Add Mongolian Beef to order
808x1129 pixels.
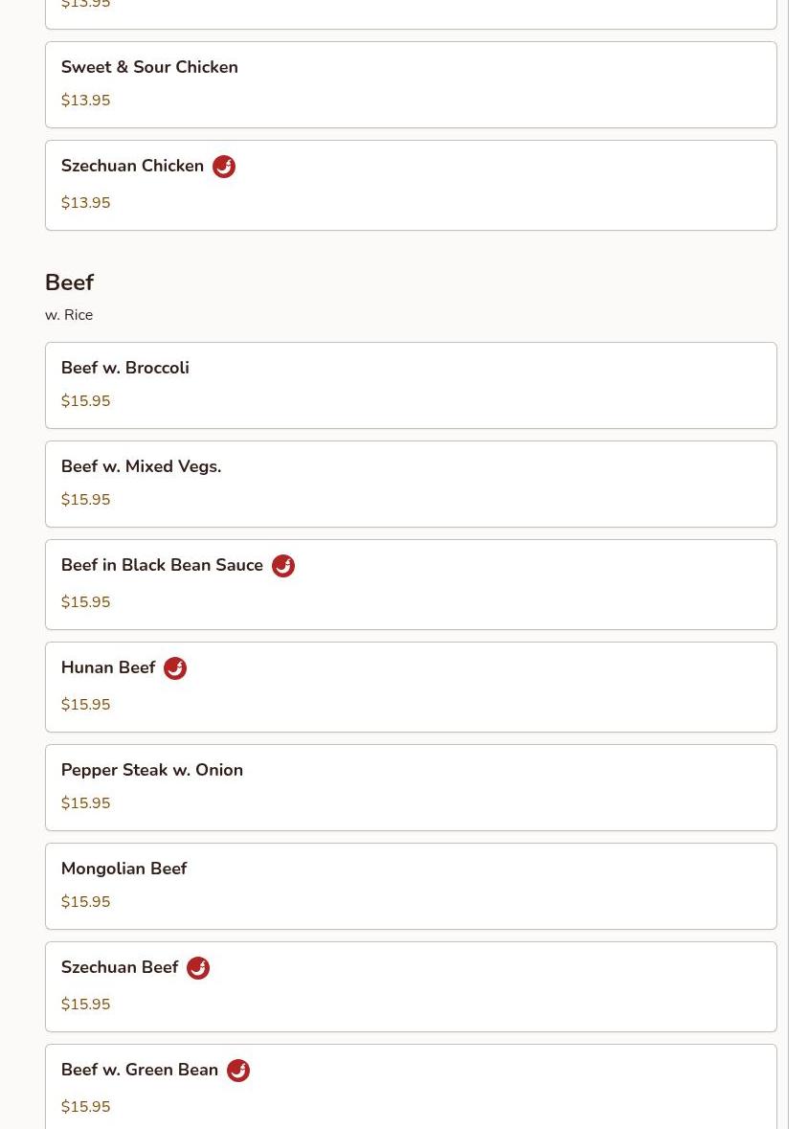coord(410,886)
